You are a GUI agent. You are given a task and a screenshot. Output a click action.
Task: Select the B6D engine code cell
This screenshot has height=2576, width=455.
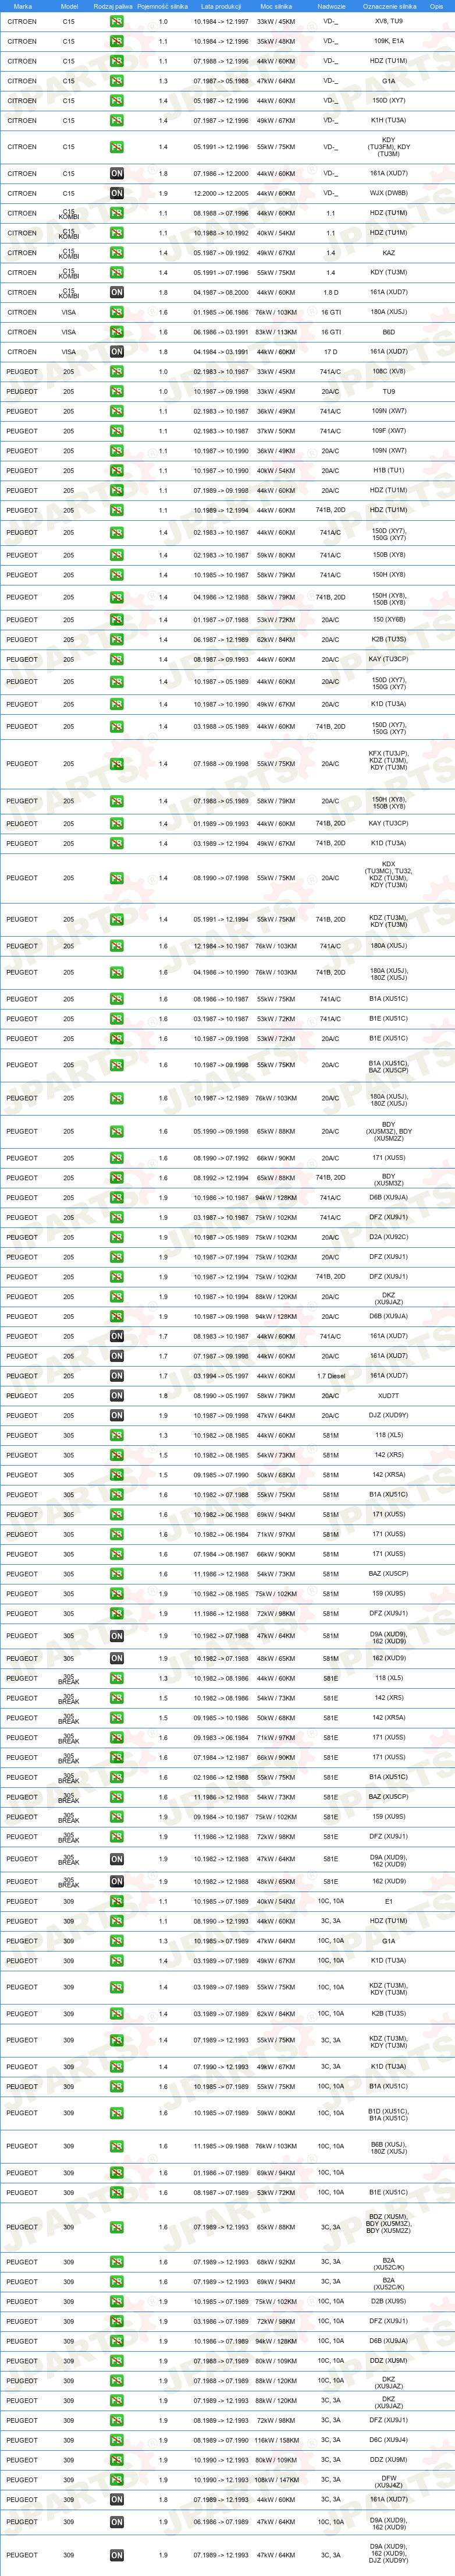(x=389, y=332)
